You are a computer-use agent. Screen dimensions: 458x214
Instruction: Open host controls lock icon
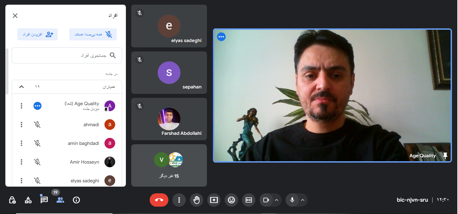coord(12,200)
